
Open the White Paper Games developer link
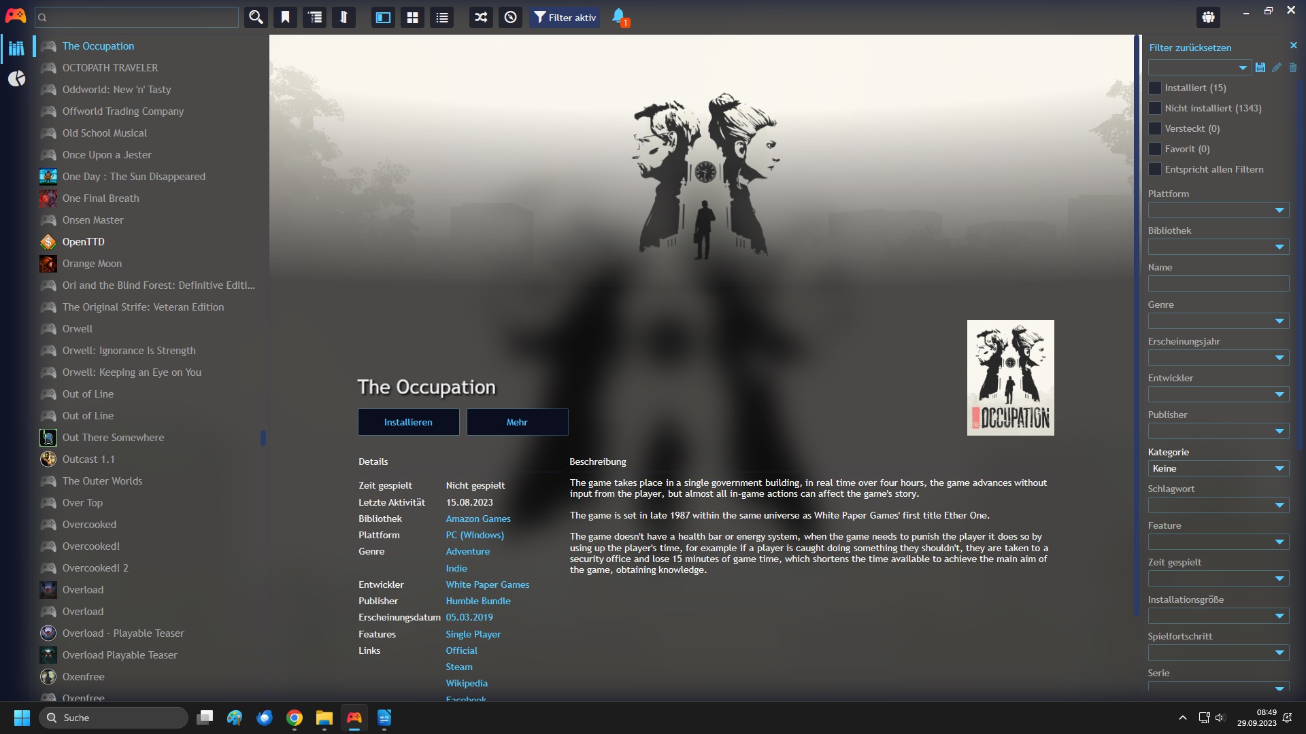point(487,584)
